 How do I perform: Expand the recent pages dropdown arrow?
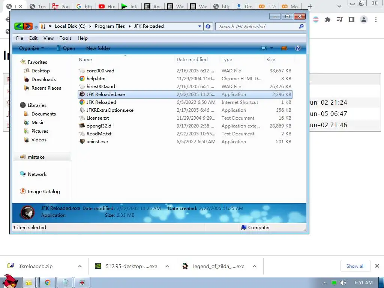36,27
